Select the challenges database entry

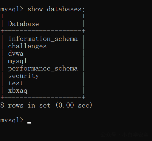pos(27,46)
